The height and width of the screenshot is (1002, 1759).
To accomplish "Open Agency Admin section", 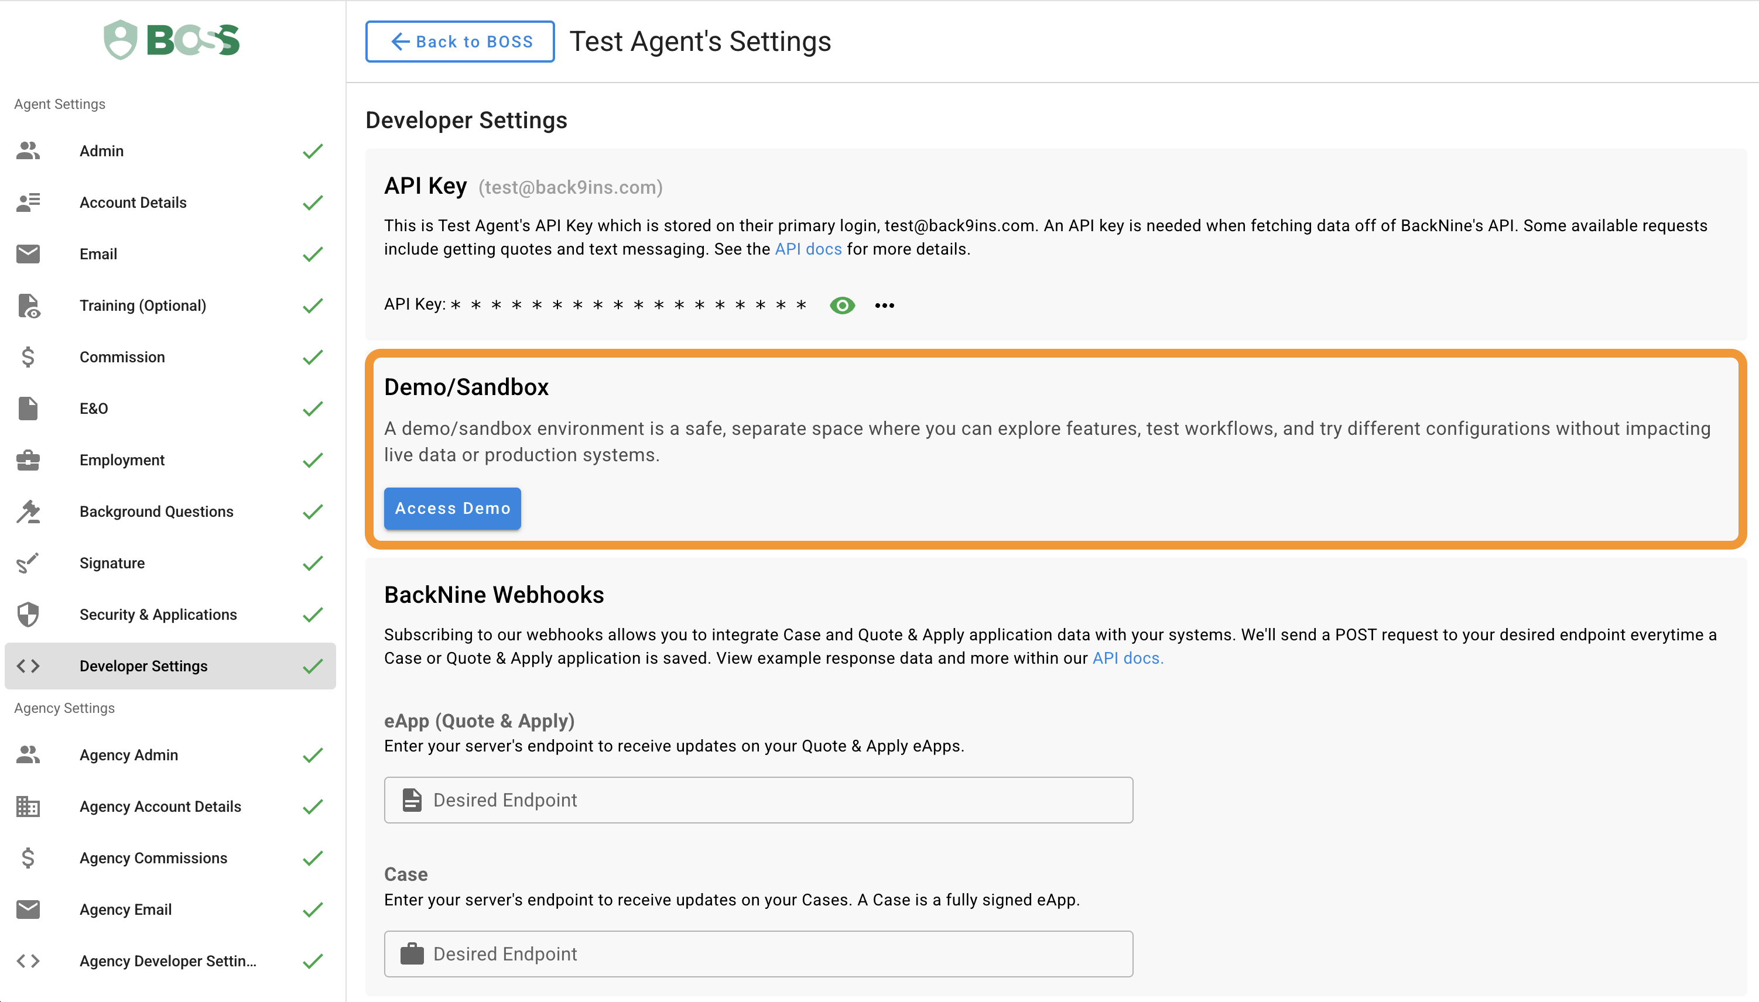I will [170, 755].
